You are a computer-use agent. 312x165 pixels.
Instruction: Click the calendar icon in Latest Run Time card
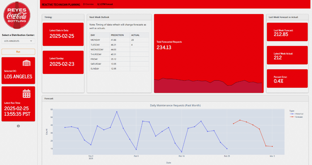click(x=27, y=94)
